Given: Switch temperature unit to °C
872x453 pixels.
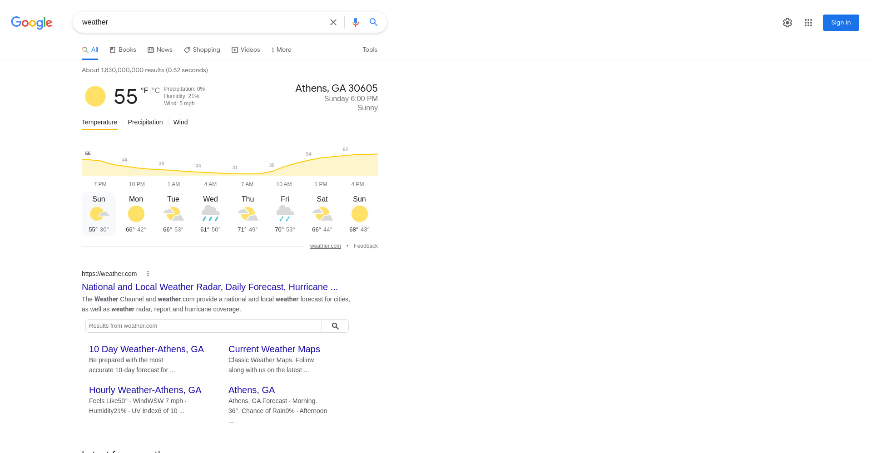Looking at the screenshot, I should click(x=156, y=90).
